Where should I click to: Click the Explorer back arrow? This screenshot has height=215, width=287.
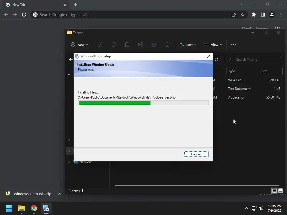[x=71, y=60]
